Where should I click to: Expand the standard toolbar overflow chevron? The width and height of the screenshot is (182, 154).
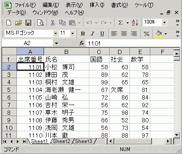[177, 22]
